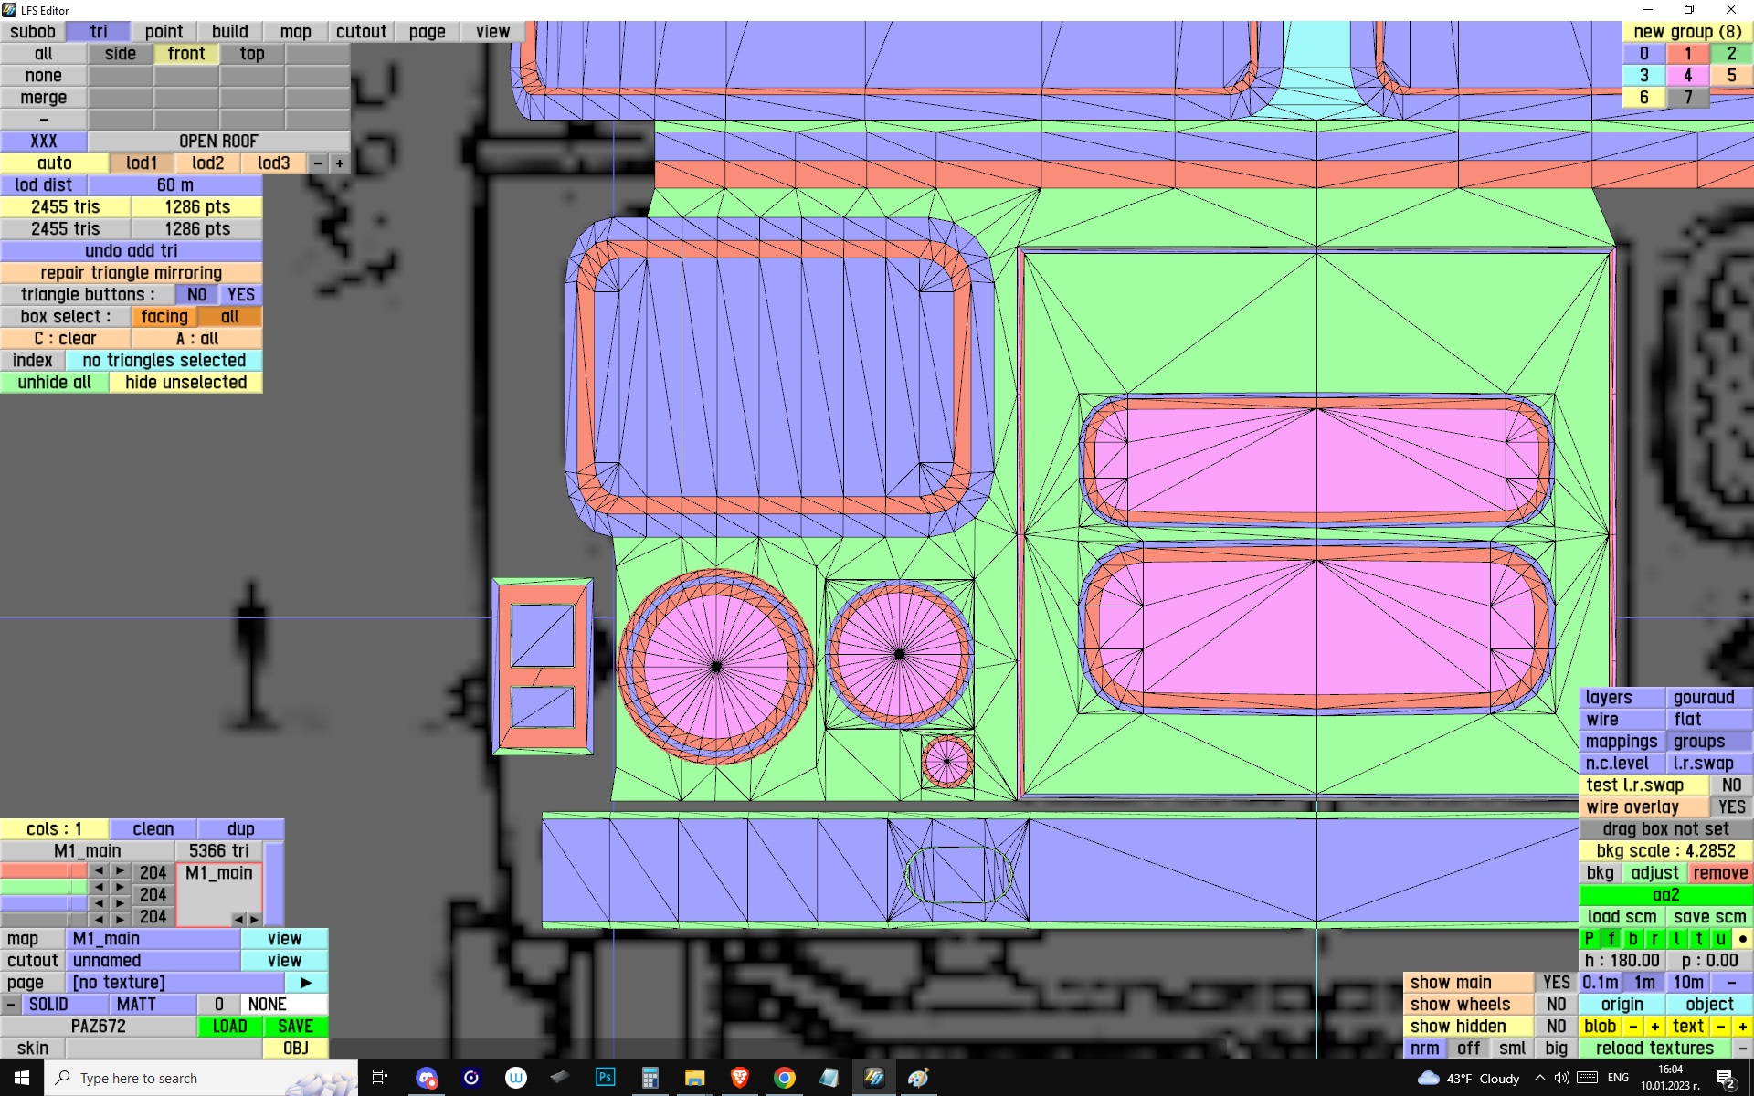Image resolution: width=1754 pixels, height=1096 pixels.
Task: Toggle wire overlay YES button
Action: [1730, 807]
